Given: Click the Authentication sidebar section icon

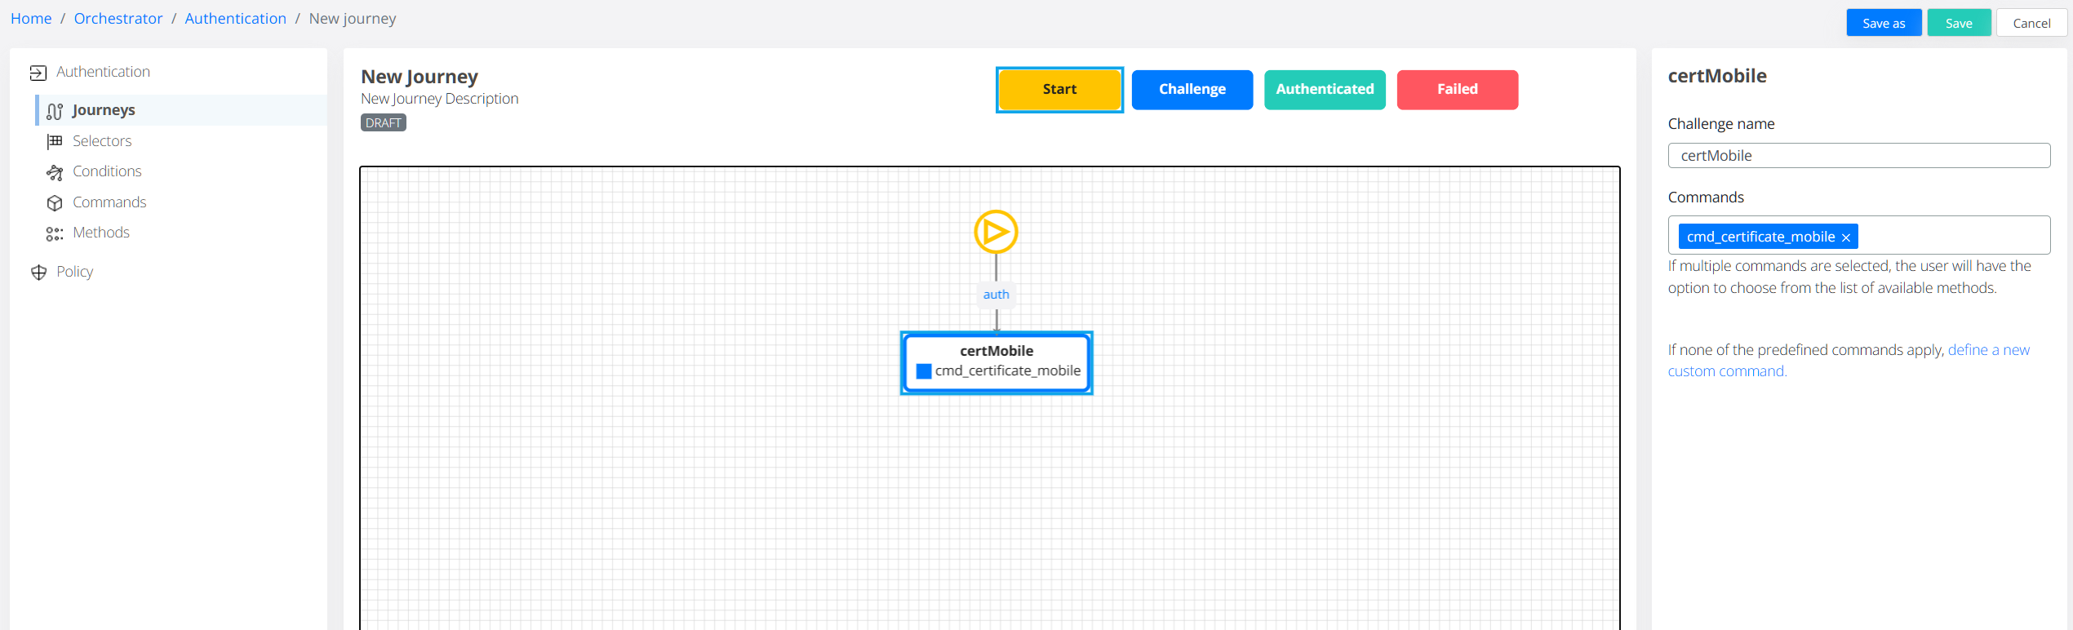Looking at the screenshot, I should [38, 73].
